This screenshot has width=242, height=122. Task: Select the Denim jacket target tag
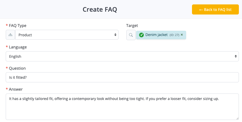point(156,35)
